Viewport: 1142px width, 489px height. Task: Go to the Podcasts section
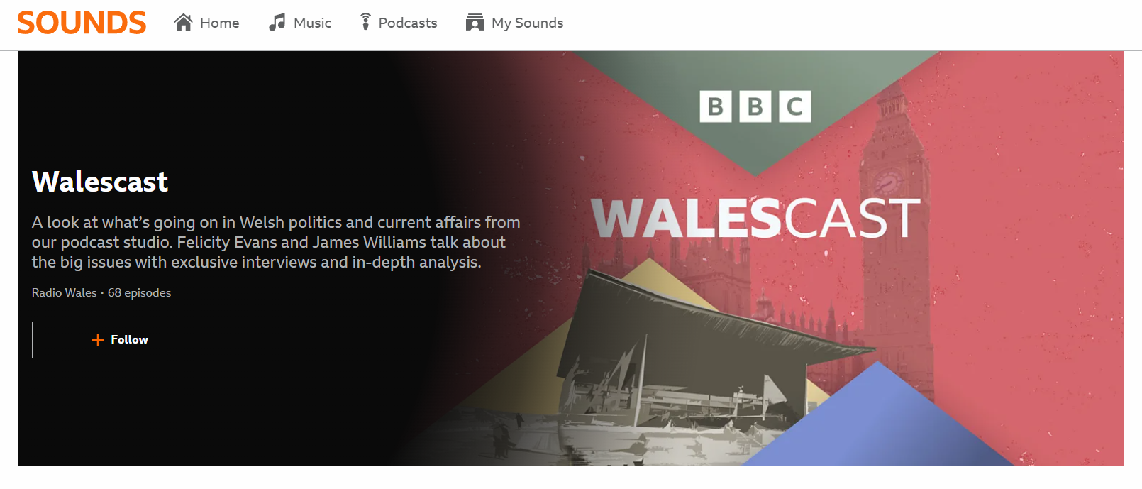tap(399, 23)
